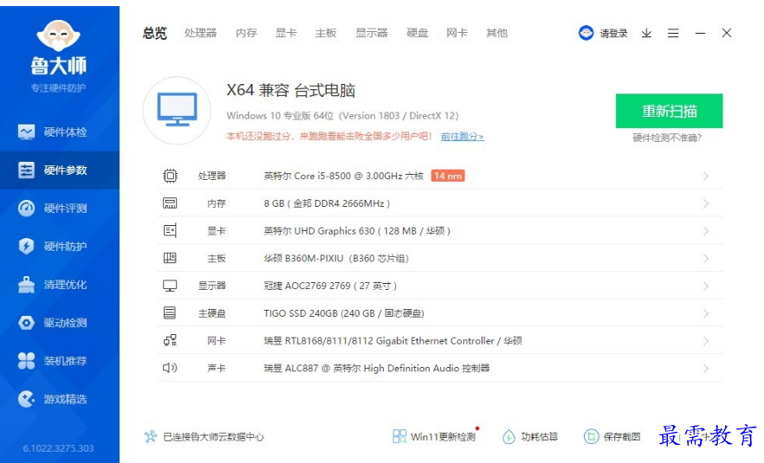Click 华硕 B360M-PIXIU motherboard text
This screenshot has height=463, width=764.
coord(336,259)
